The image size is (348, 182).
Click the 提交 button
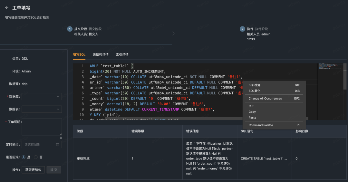point(54,170)
